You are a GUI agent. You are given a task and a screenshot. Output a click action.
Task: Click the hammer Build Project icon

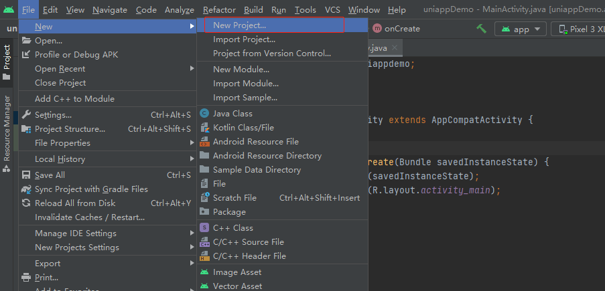click(481, 29)
